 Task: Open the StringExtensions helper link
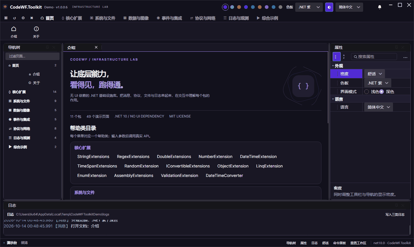[93, 157]
